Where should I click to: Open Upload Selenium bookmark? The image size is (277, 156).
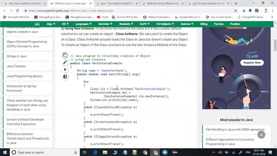pyautogui.click(x=188, y=17)
